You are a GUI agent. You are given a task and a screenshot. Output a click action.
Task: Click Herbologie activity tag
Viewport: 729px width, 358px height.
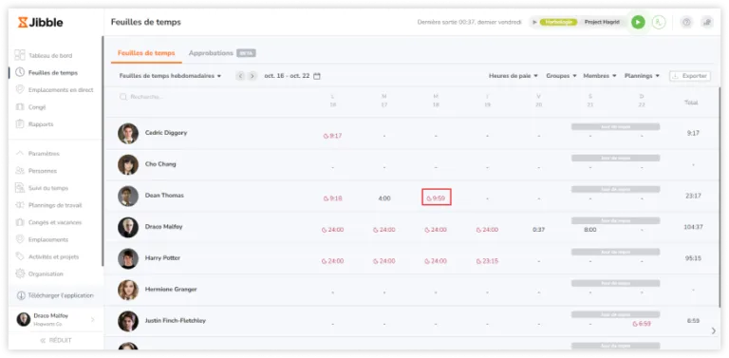pos(558,22)
